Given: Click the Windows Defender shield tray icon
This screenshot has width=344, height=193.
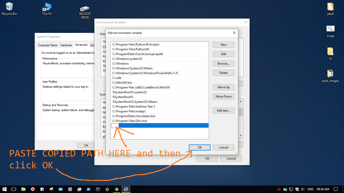Looking at the screenshot, I should click(297, 189).
